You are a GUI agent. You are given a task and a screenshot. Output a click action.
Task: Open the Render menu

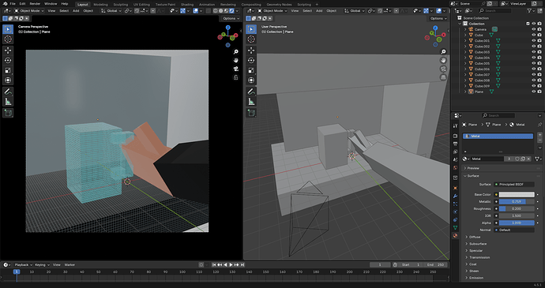35,3
